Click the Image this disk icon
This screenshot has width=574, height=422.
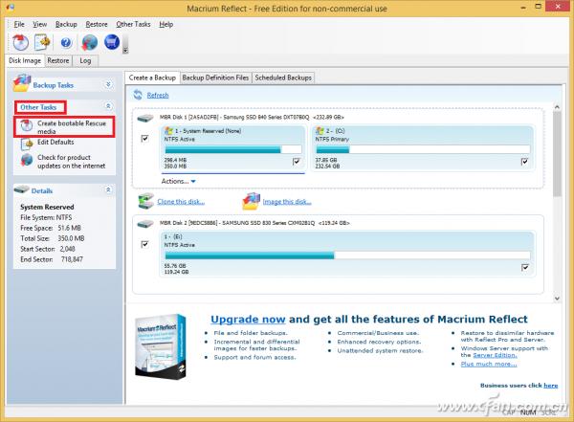[x=251, y=201]
